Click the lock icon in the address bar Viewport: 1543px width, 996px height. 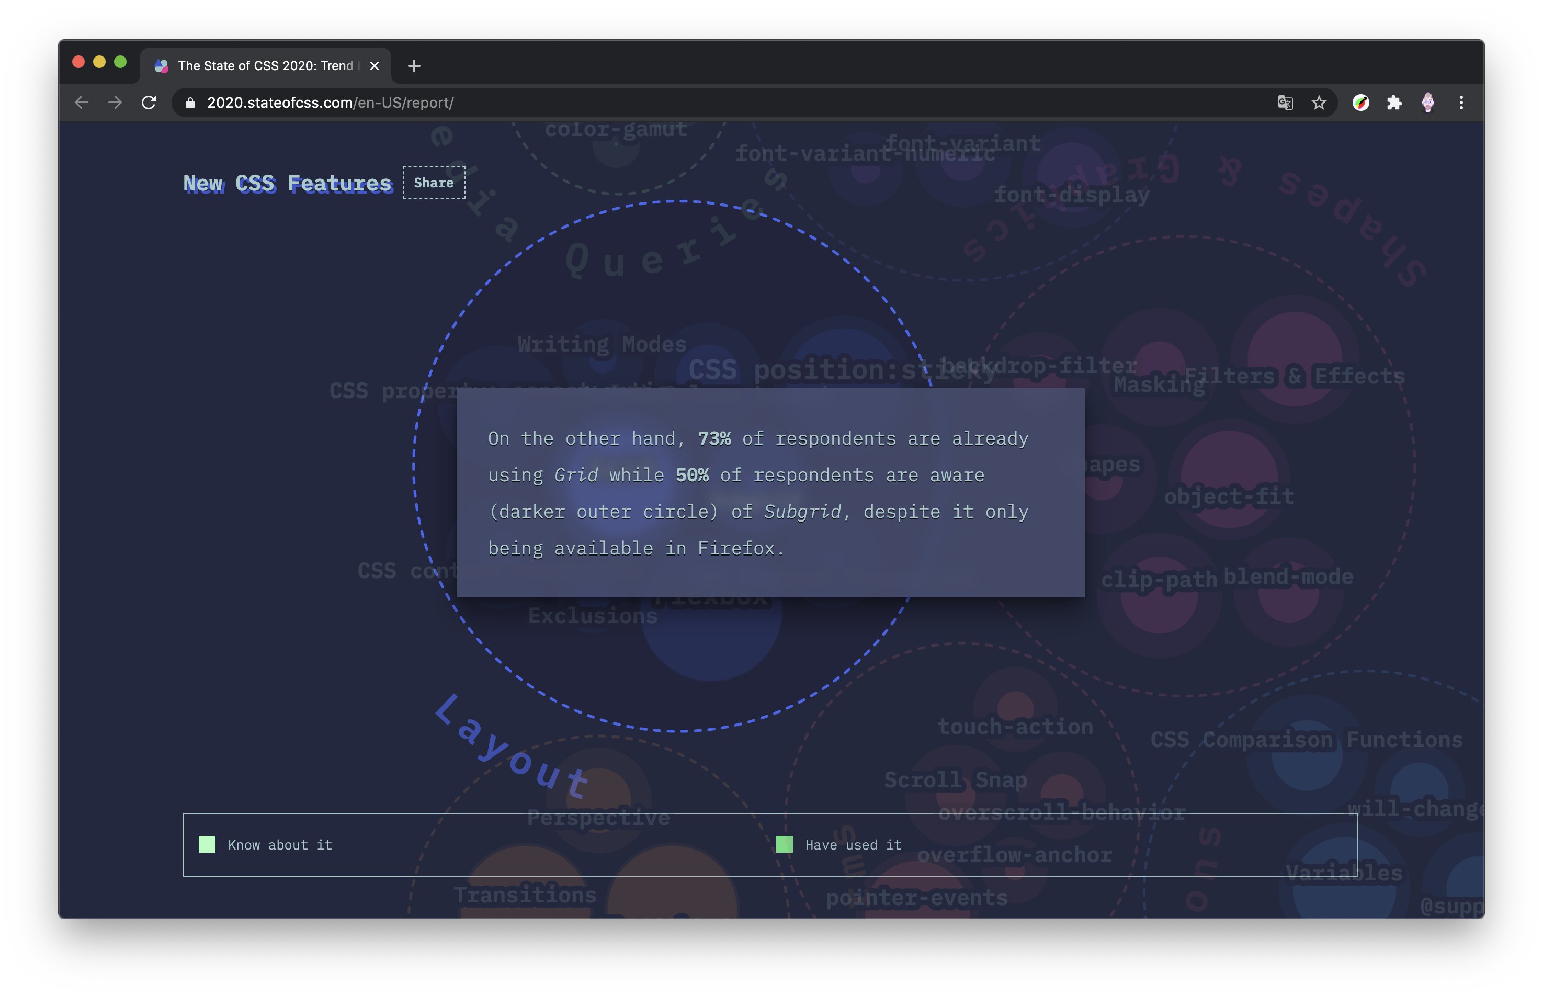(x=190, y=103)
